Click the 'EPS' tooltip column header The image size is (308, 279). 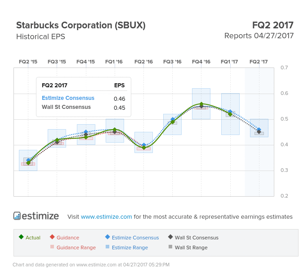[x=120, y=85]
